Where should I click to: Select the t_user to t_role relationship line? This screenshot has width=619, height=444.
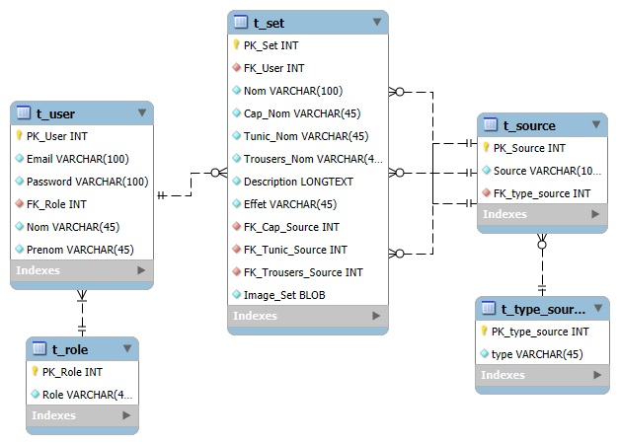coord(82,313)
